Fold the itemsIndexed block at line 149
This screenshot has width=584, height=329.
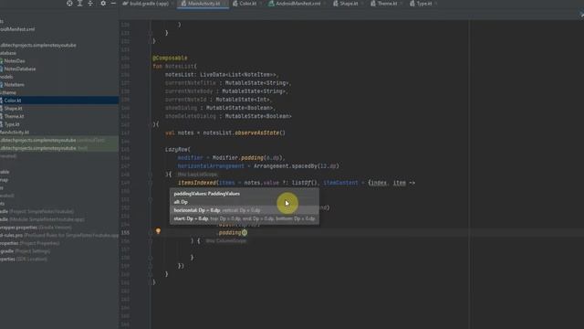(x=151, y=183)
